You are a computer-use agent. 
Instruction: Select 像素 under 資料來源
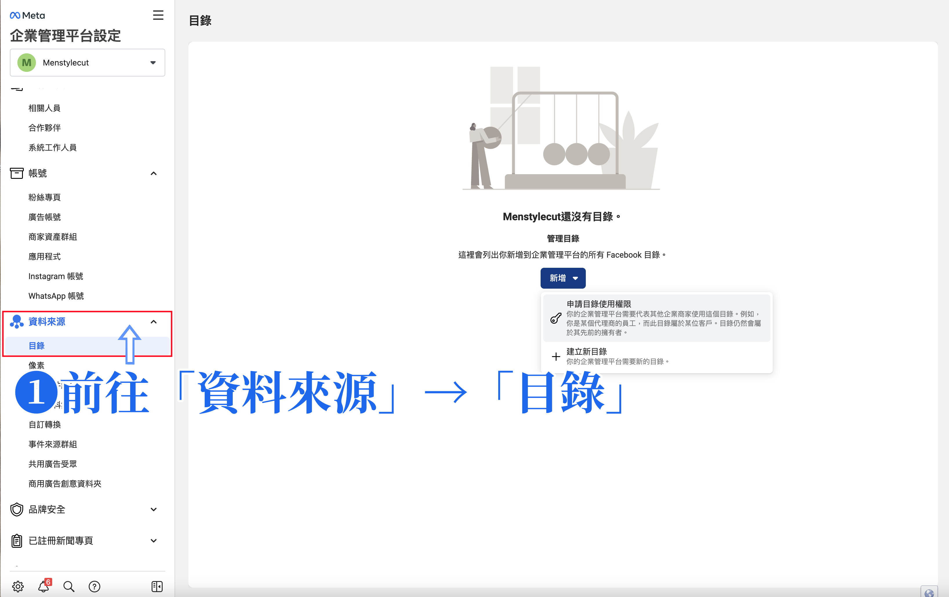coord(36,365)
